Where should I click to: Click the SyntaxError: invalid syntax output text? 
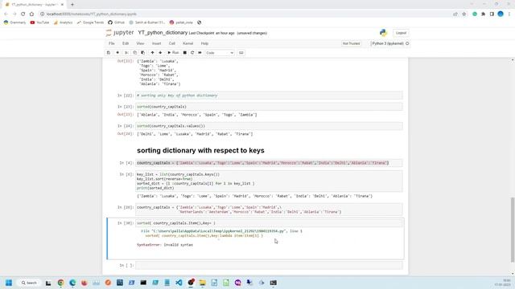(x=165, y=245)
